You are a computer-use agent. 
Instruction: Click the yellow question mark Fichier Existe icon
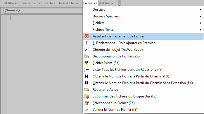[x=87, y=63]
